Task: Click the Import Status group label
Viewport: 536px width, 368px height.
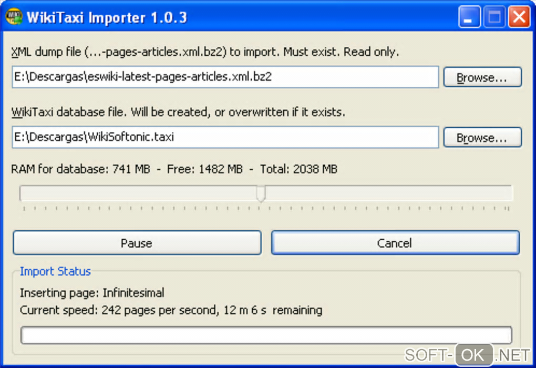Action: click(55, 271)
